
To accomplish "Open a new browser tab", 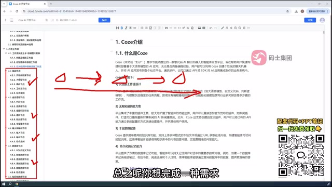I will pos(51,4).
